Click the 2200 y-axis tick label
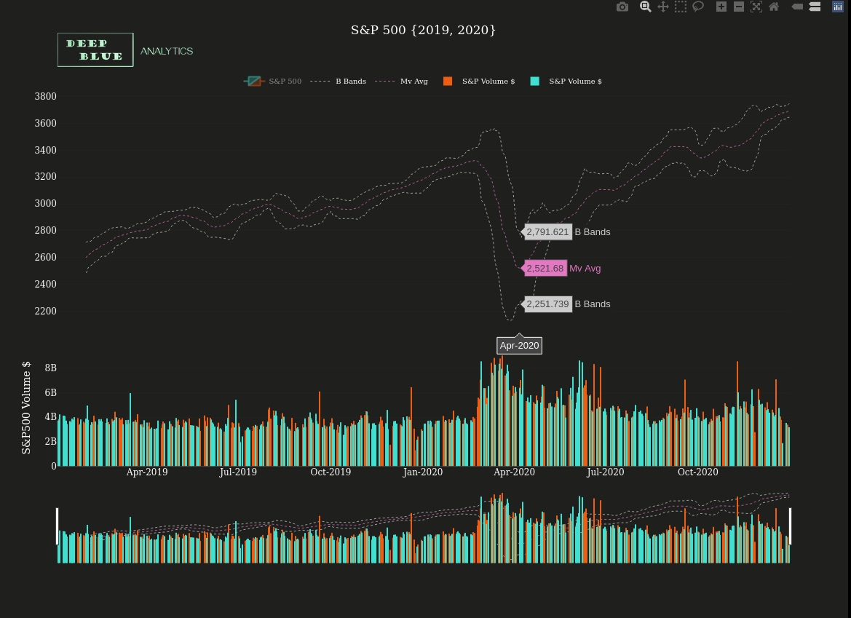 pos(46,311)
